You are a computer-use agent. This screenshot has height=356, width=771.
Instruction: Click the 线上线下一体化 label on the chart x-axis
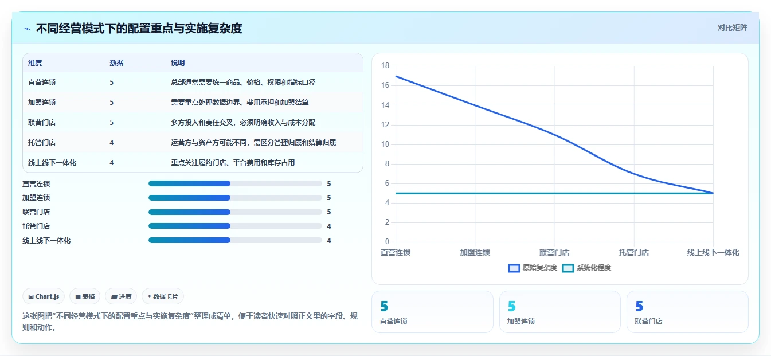point(713,253)
